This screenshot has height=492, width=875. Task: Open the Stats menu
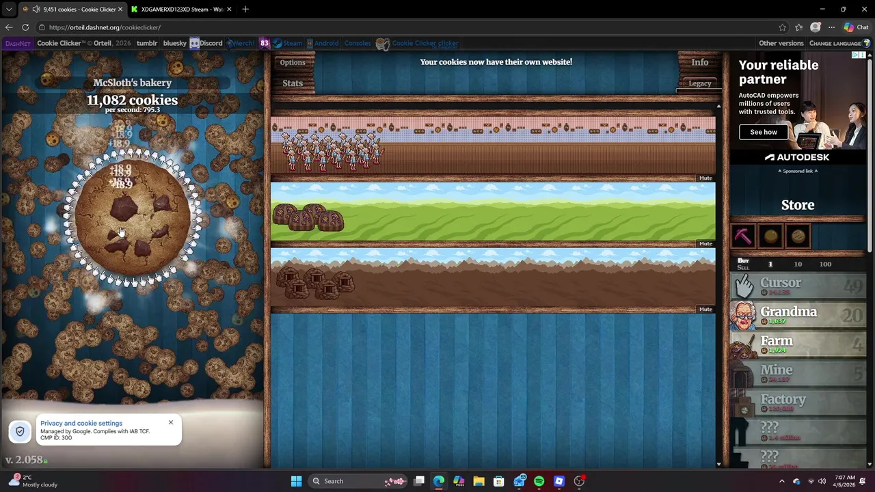(293, 83)
